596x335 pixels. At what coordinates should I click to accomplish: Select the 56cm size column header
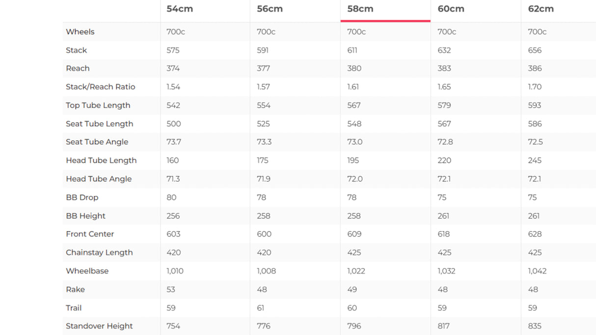coord(270,9)
